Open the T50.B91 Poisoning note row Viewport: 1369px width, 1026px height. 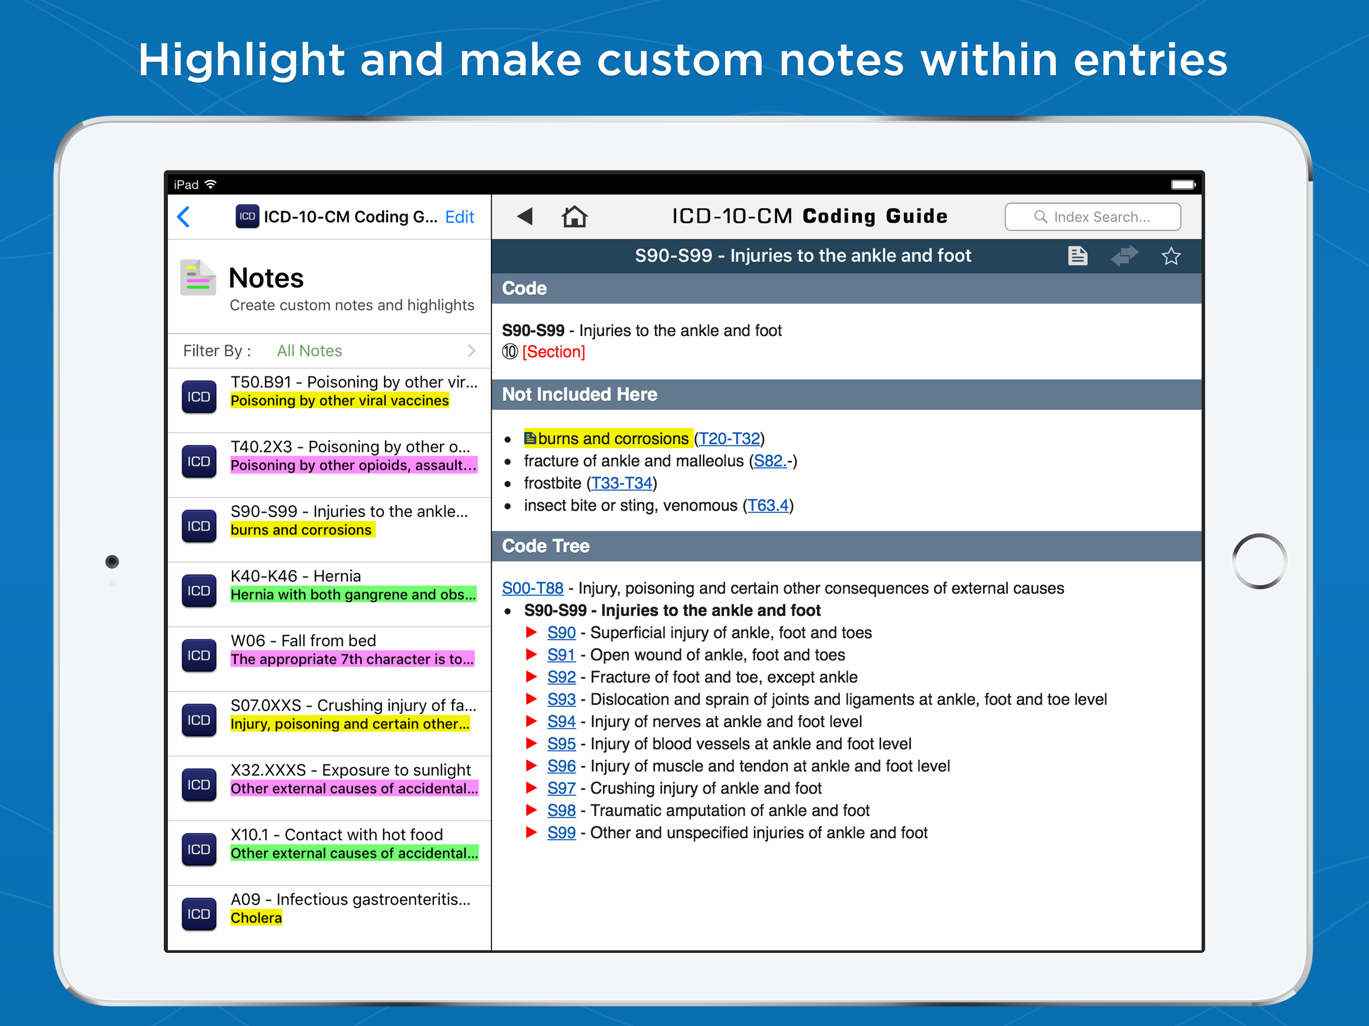[x=330, y=400]
